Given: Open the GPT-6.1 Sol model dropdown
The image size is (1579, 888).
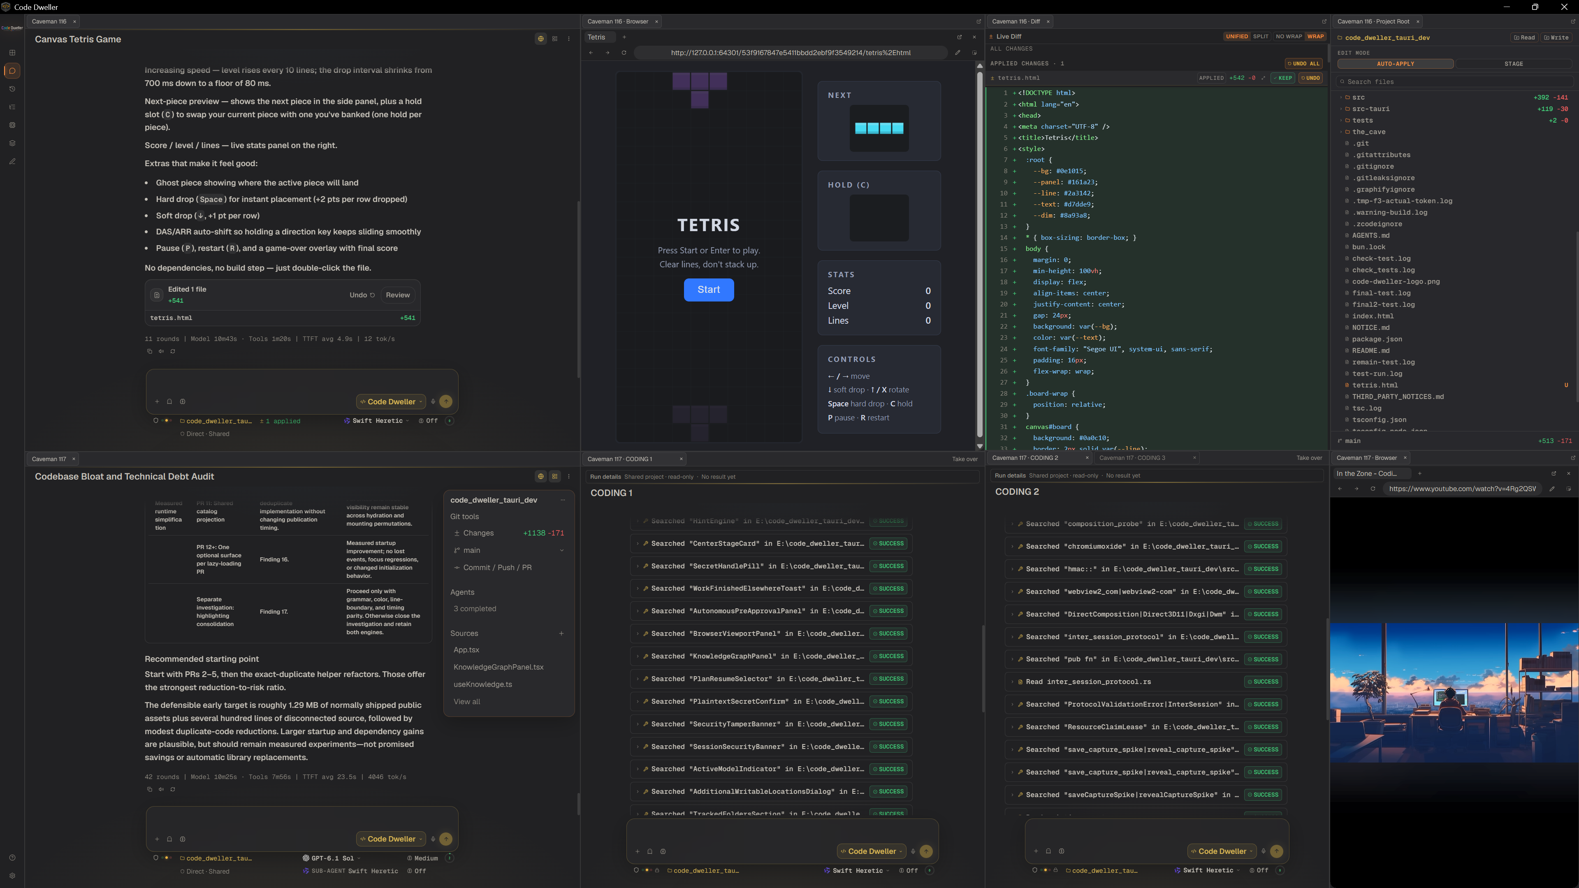Looking at the screenshot, I should [331, 858].
